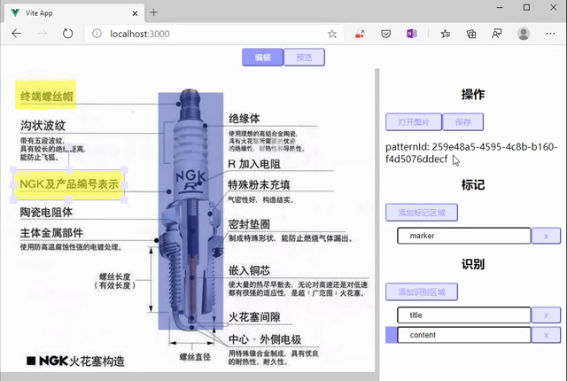Select the yellow NGK及产品编号表示 region
The image size is (567, 381).
(x=69, y=184)
